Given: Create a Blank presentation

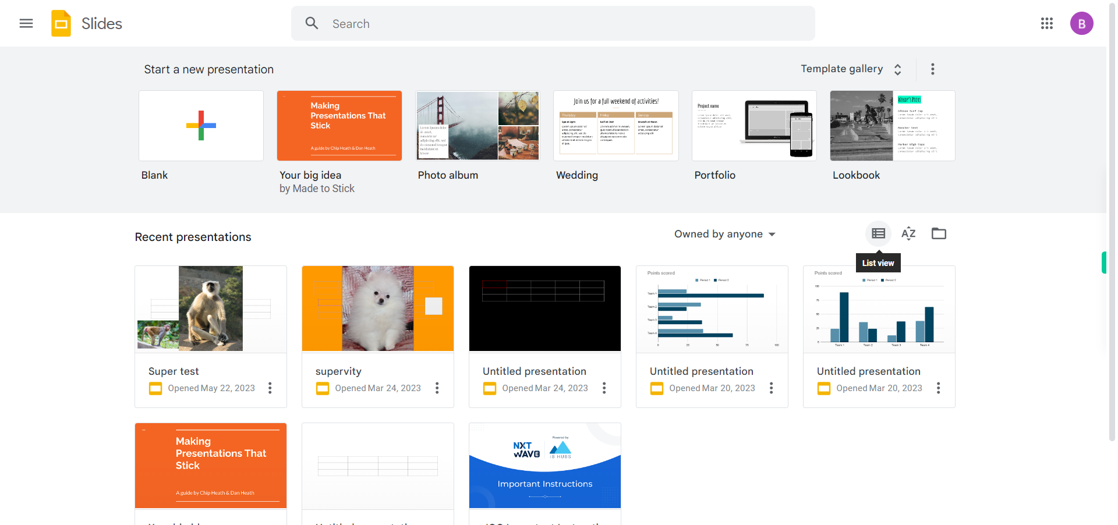Looking at the screenshot, I should pyautogui.click(x=201, y=126).
